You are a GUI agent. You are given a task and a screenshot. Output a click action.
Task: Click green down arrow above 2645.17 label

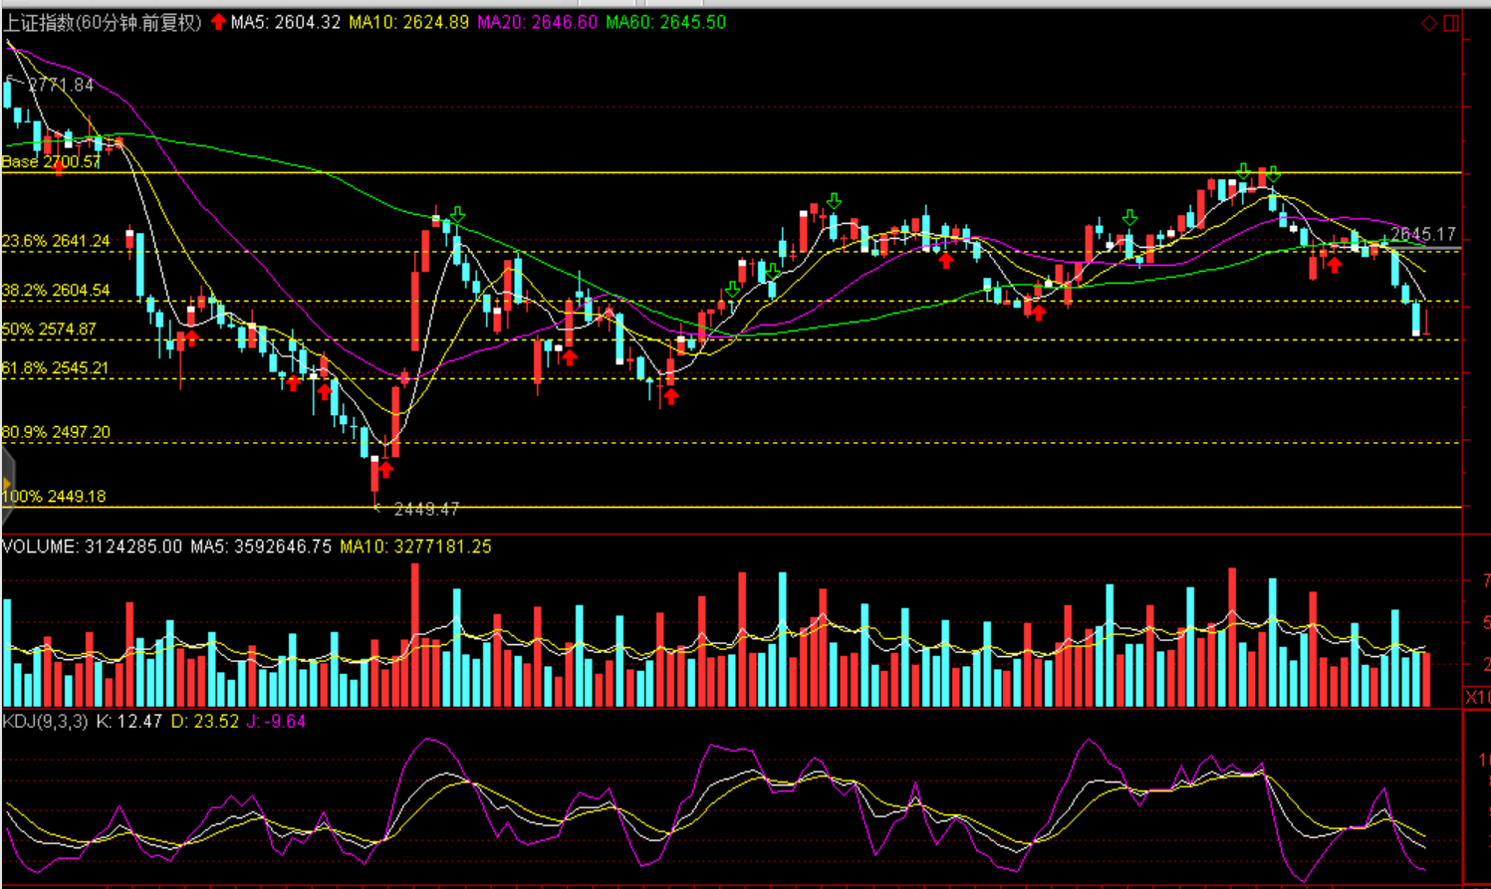[1273, 173]
